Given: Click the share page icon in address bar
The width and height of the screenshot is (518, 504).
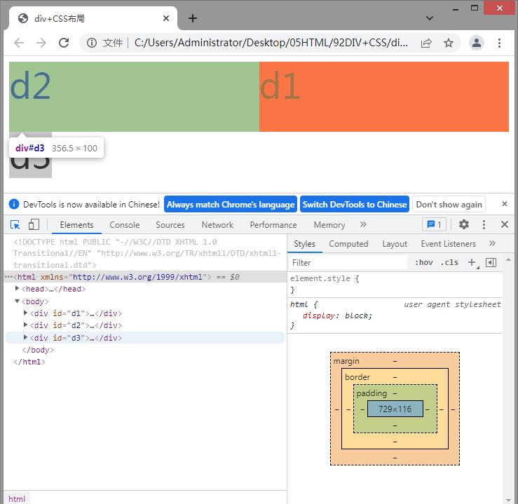Looking at the screenshot, I should click(x=426, y=43).
